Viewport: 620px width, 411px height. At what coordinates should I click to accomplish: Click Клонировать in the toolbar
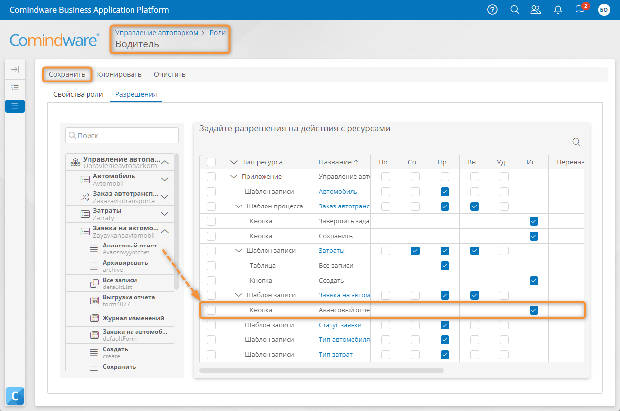120,74
